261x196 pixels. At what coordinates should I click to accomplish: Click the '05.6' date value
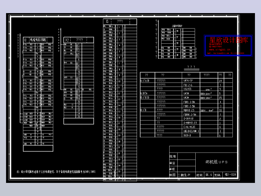click(209, 175)
